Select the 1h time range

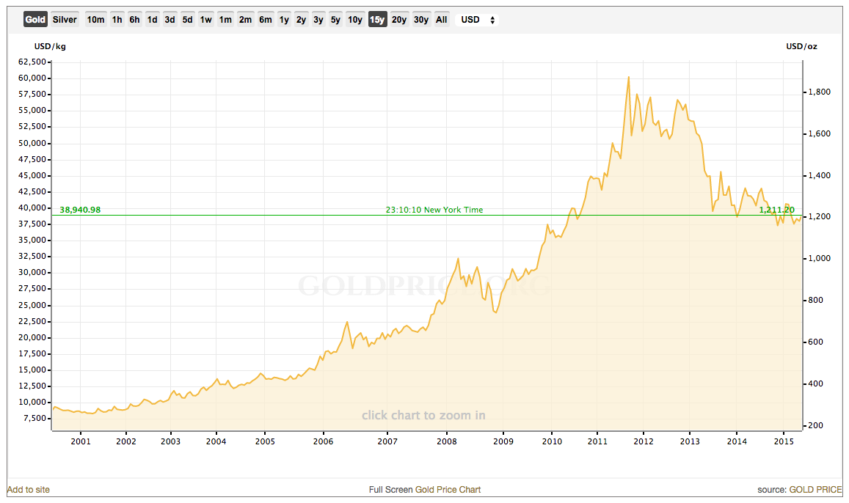(x=117, y=20)
